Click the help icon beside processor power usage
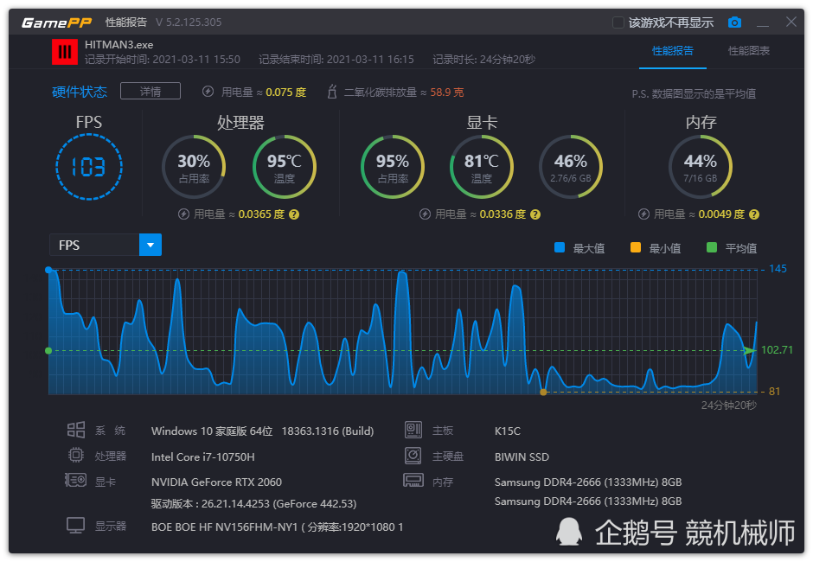The image size is (813, 562). [x=294, y=214]
